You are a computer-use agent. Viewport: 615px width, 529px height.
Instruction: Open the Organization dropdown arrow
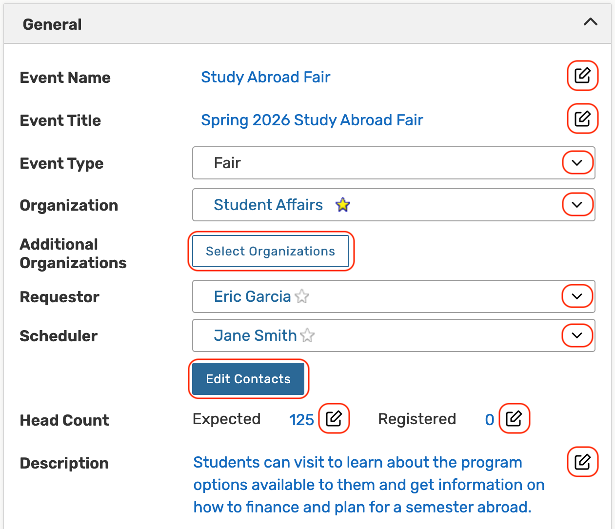577,205
